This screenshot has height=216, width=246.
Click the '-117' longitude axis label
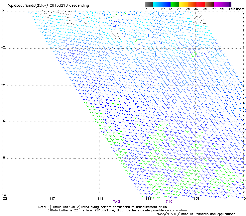click(51, 199)
